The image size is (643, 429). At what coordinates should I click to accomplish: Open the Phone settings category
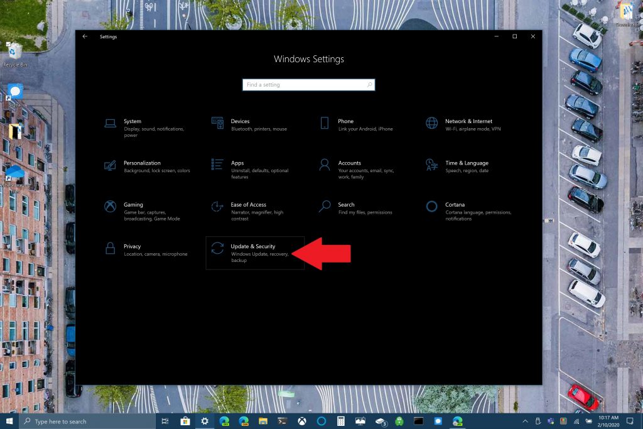coord(345,122)
